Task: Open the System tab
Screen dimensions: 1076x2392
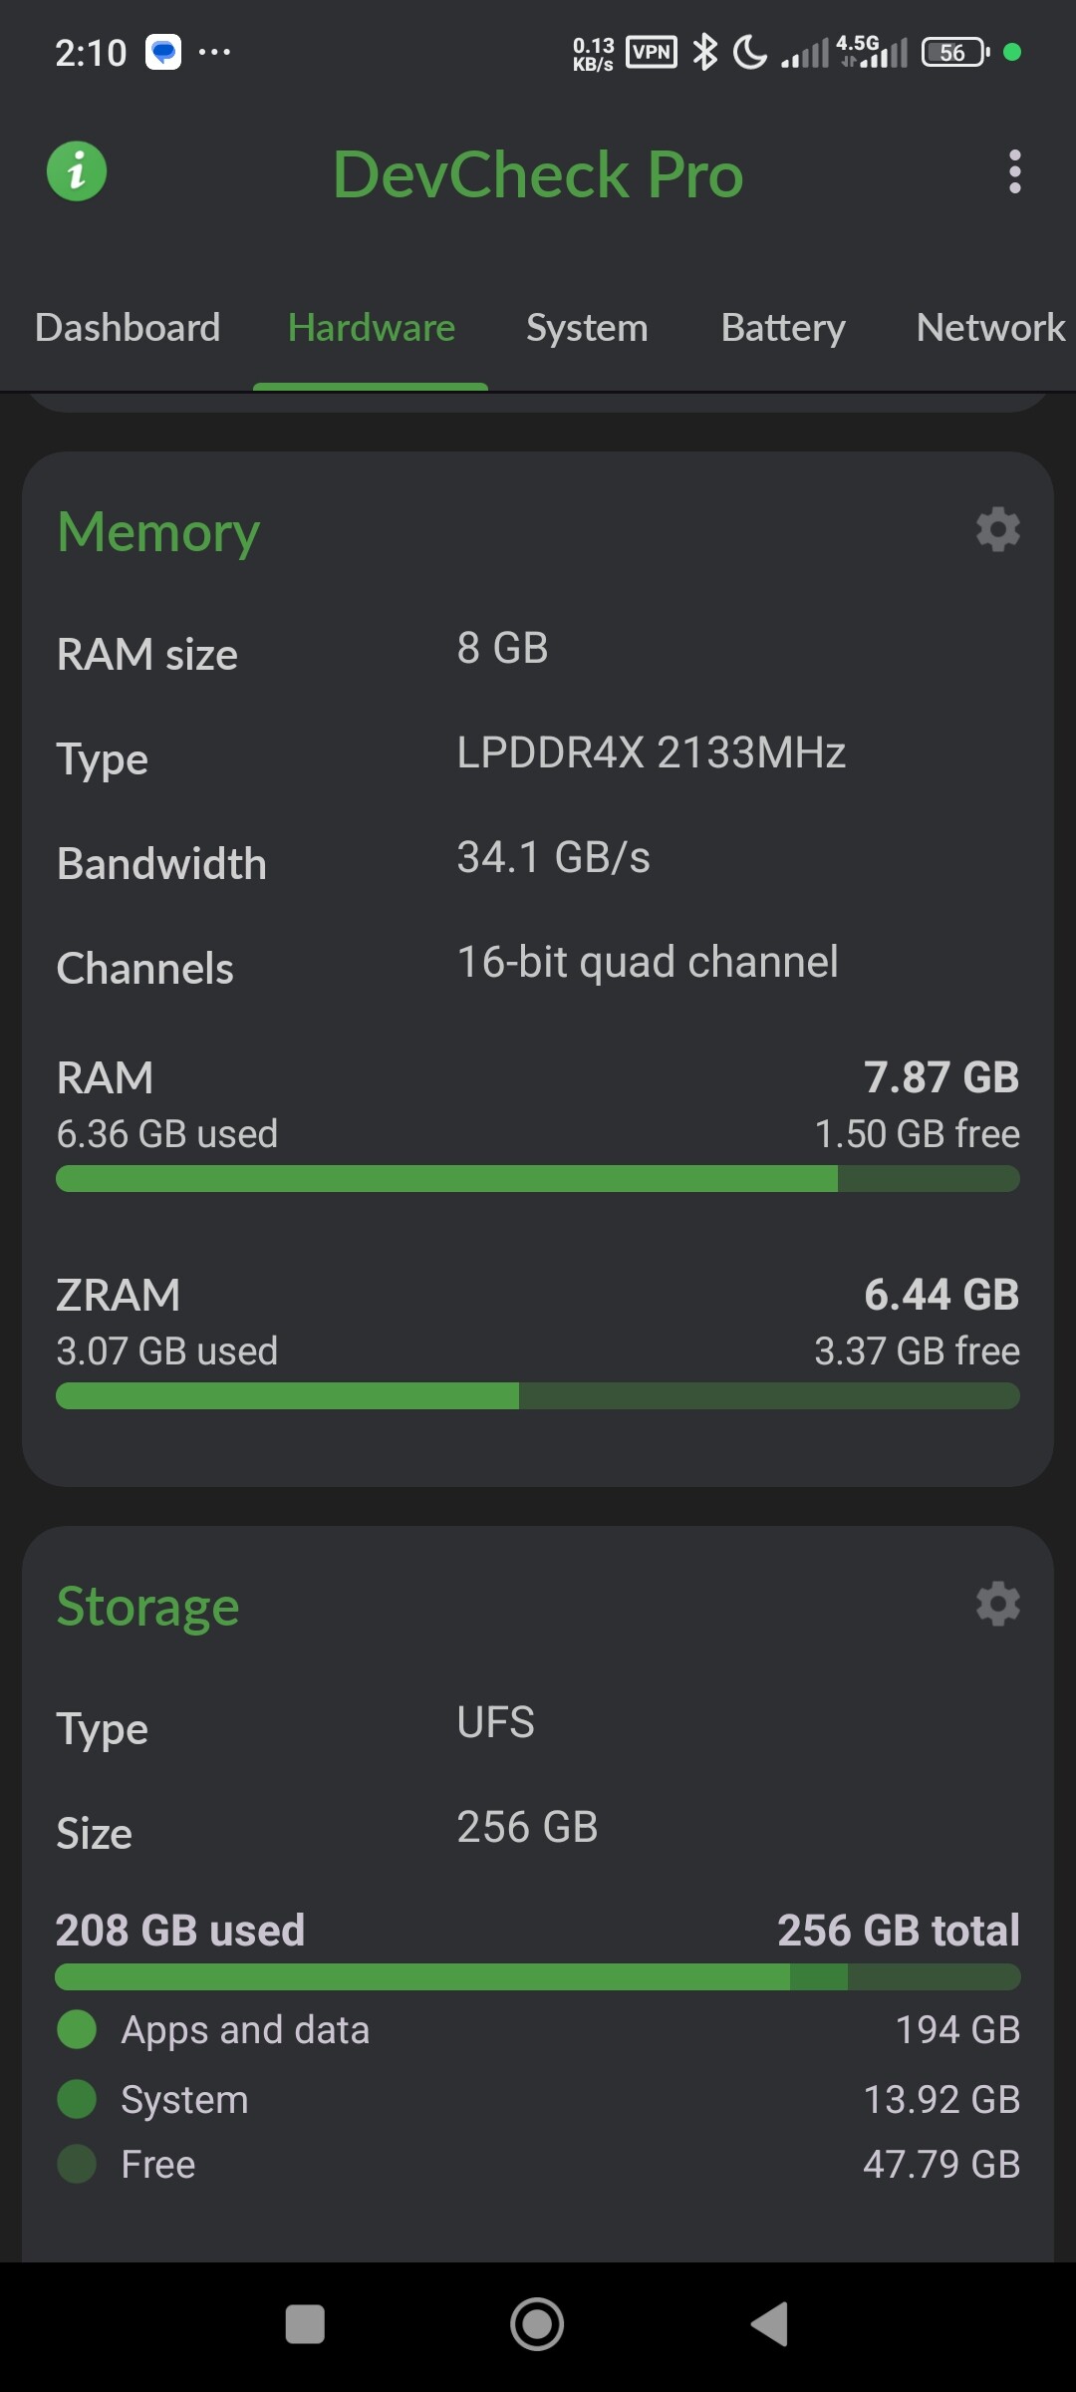Action: coord(587,328)
